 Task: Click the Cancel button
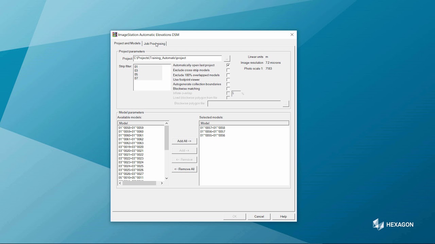[x=259, y=217]
